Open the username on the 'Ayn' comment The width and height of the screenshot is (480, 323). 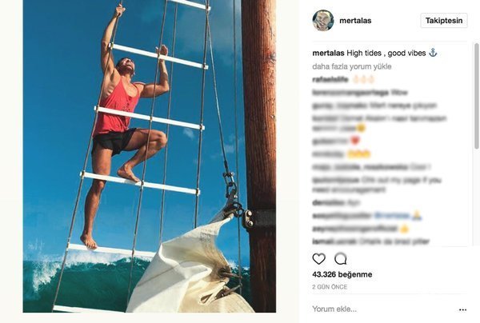coord(322,203)
